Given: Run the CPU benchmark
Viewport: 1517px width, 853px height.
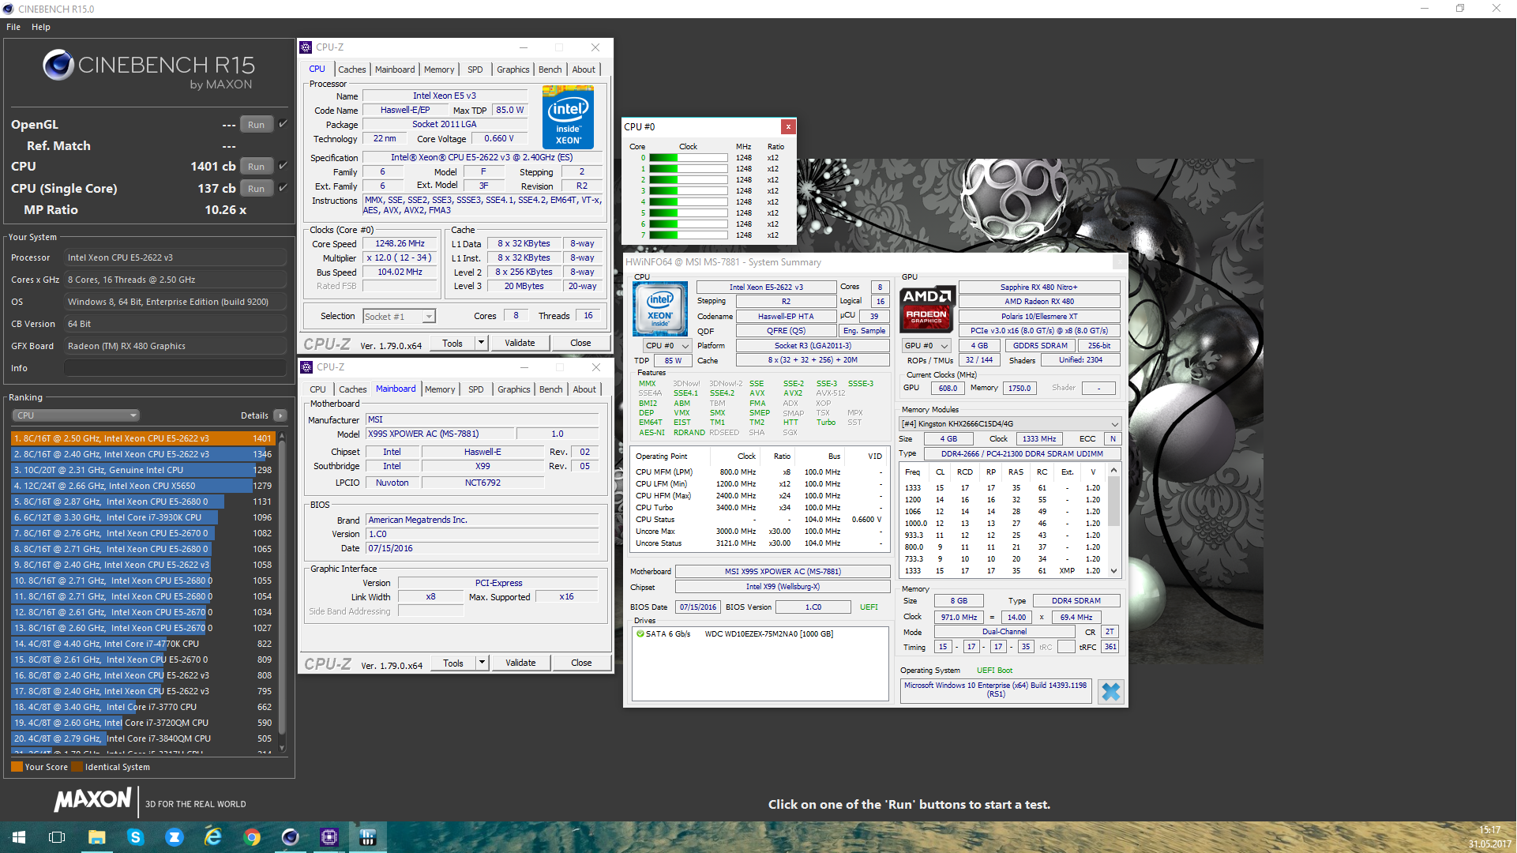Looking at the screenshot, I should coord(257,166).
